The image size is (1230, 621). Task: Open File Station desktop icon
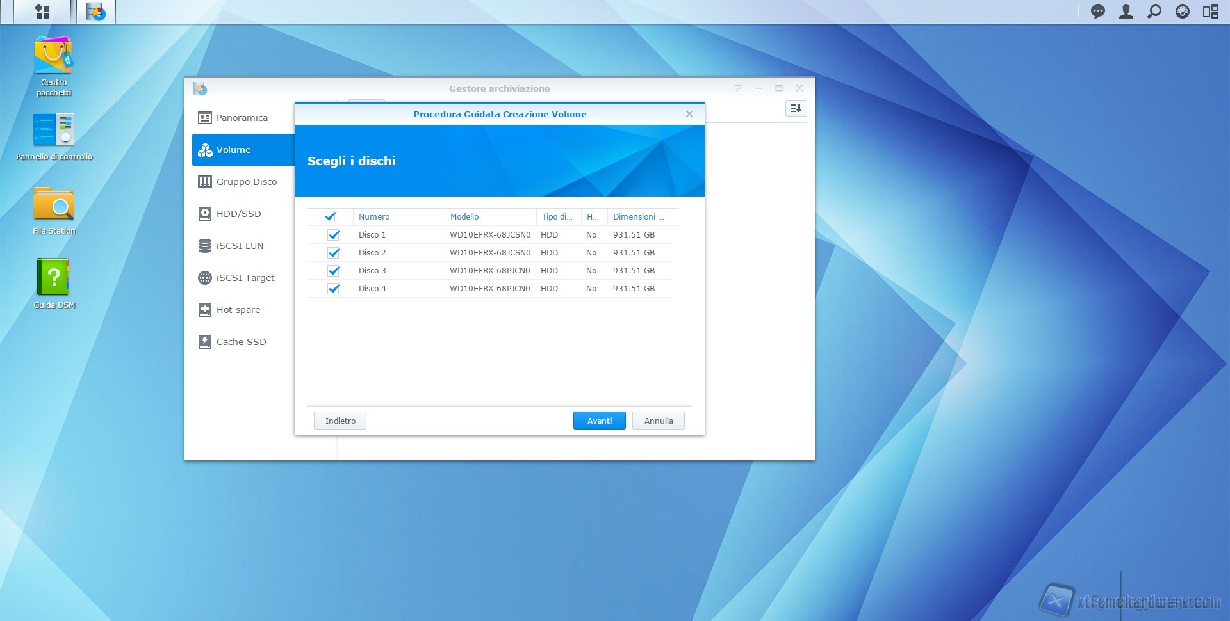coord(54,205)
